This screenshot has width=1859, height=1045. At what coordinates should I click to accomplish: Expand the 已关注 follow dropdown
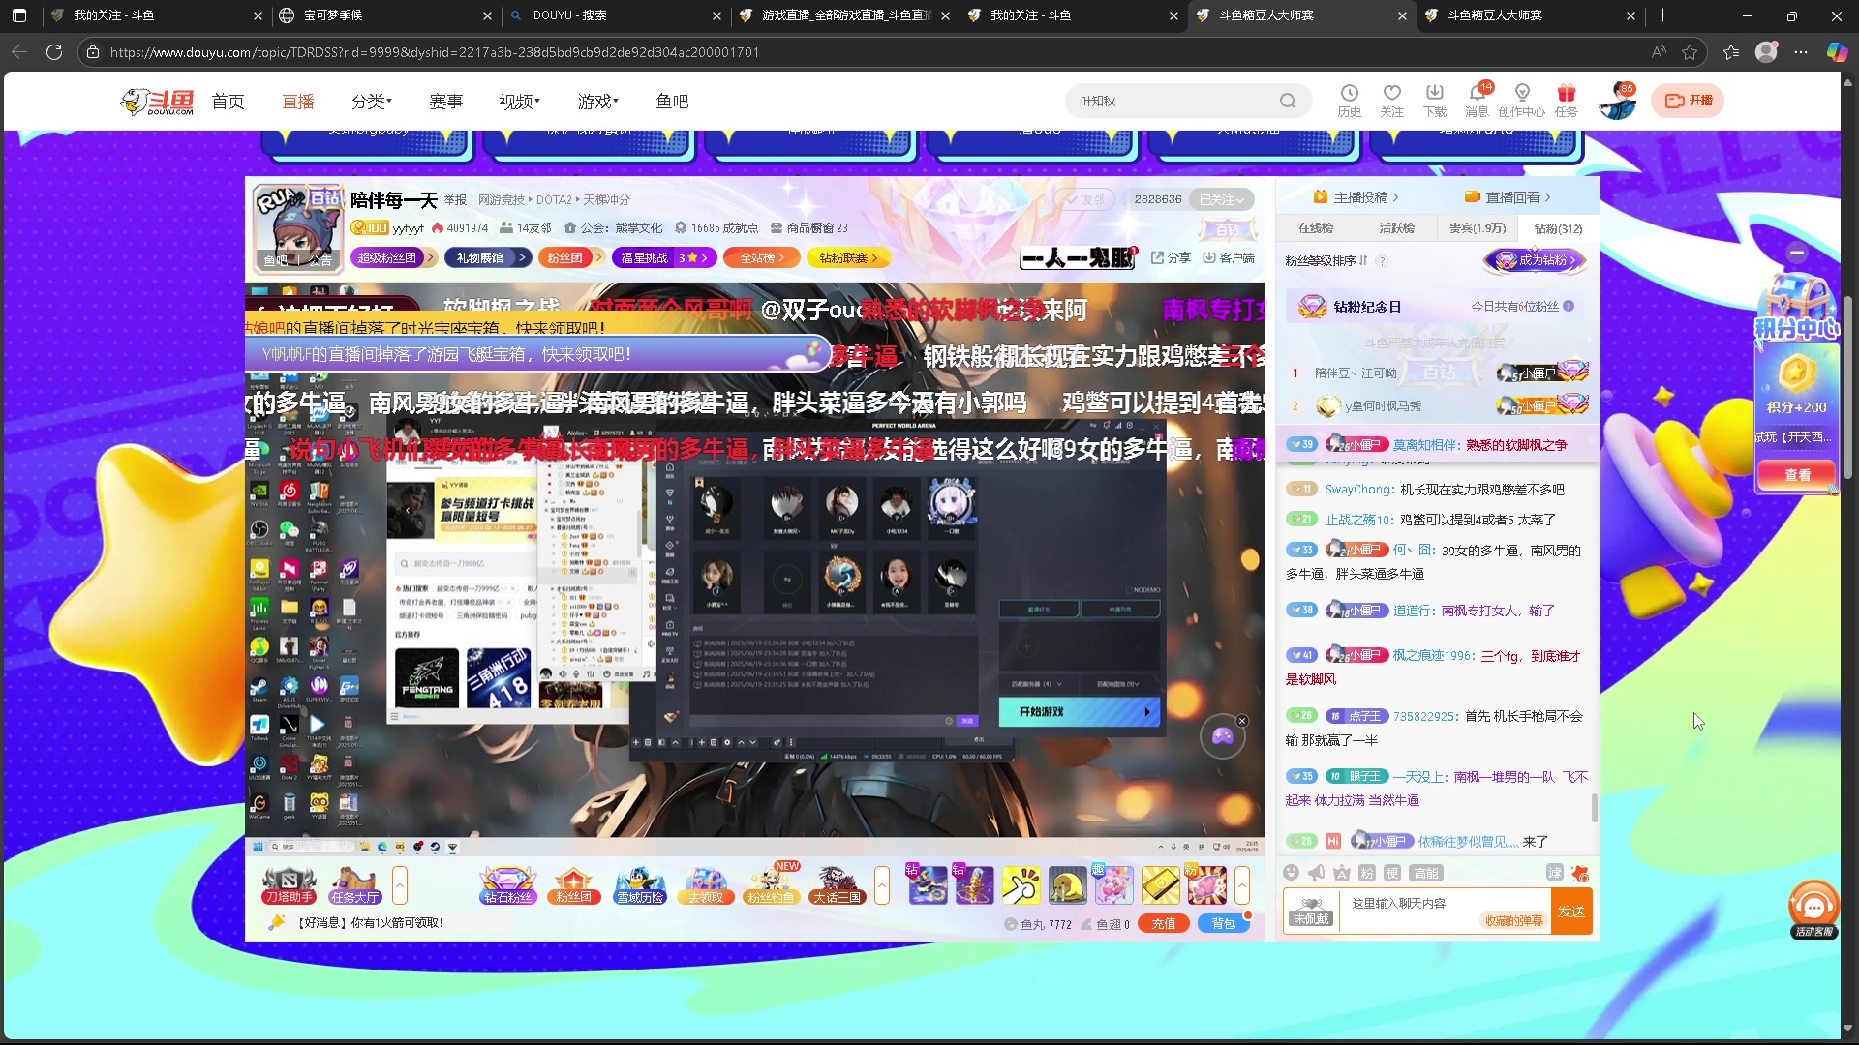click(1221, 199)
